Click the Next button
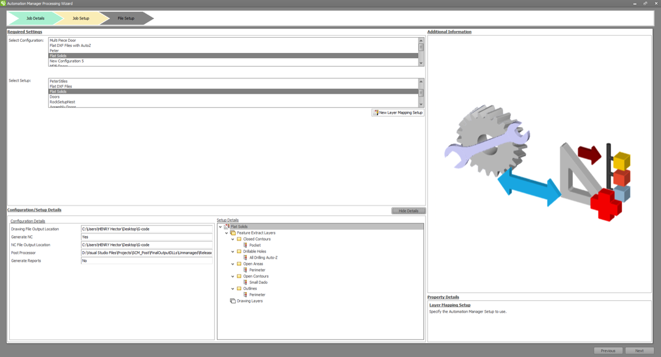 click(x=639, y=351)
